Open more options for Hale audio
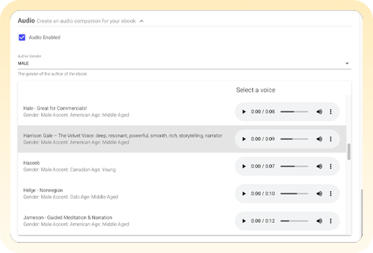Viewport: 373px width, 253px height. point(331,112)
